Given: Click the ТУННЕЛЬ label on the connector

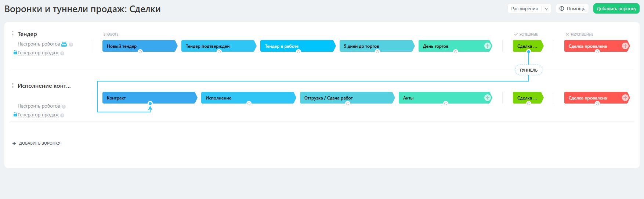Looking at the screenshot, I should (528, 70).
